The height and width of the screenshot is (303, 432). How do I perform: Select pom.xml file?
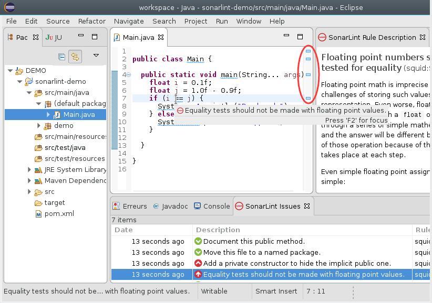coord(59,213)
